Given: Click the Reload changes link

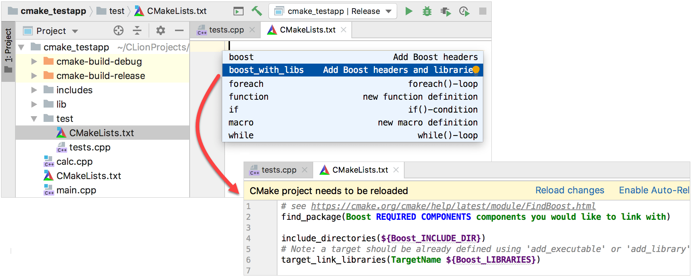Looking at the screenshot, I should tap(569, 190).
